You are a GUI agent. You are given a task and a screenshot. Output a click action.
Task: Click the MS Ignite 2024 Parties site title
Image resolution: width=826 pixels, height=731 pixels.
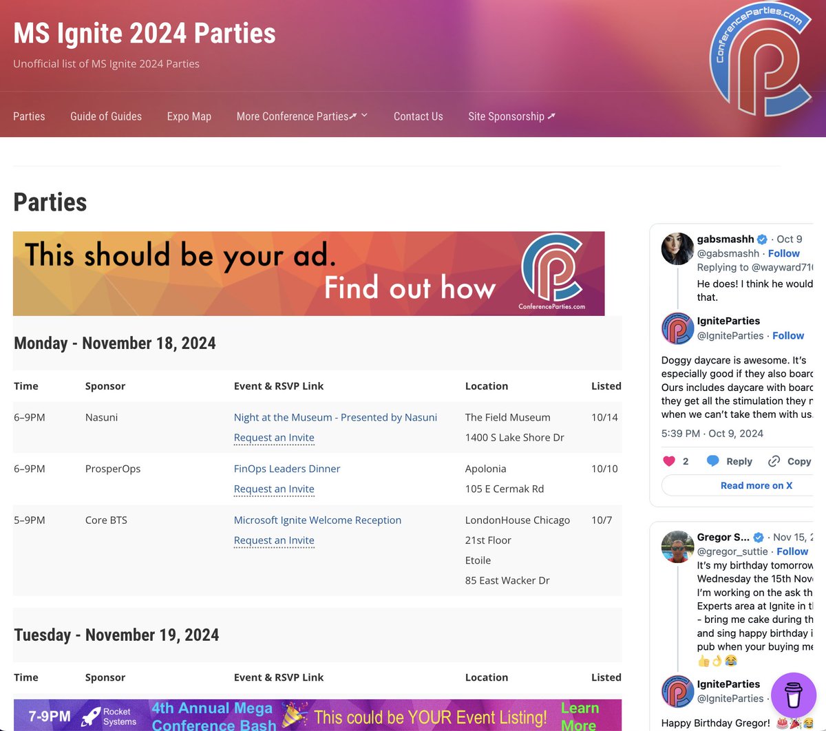(x=145, y=33)
